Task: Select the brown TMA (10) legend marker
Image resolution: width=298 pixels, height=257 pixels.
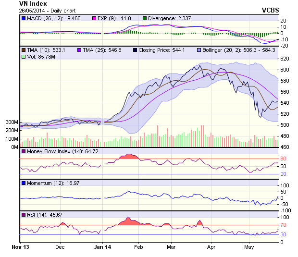Action: pos(24,49)
